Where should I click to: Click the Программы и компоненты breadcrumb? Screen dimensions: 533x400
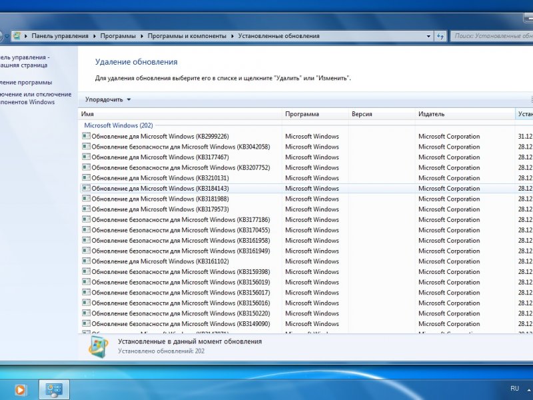click(187, 36)
